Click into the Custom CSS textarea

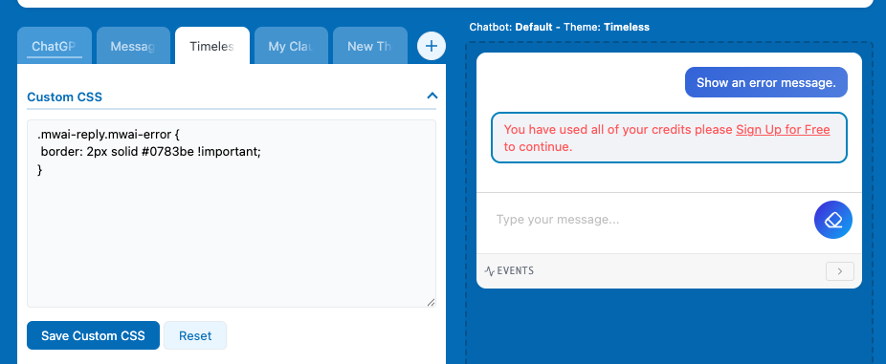pos(232,213)
